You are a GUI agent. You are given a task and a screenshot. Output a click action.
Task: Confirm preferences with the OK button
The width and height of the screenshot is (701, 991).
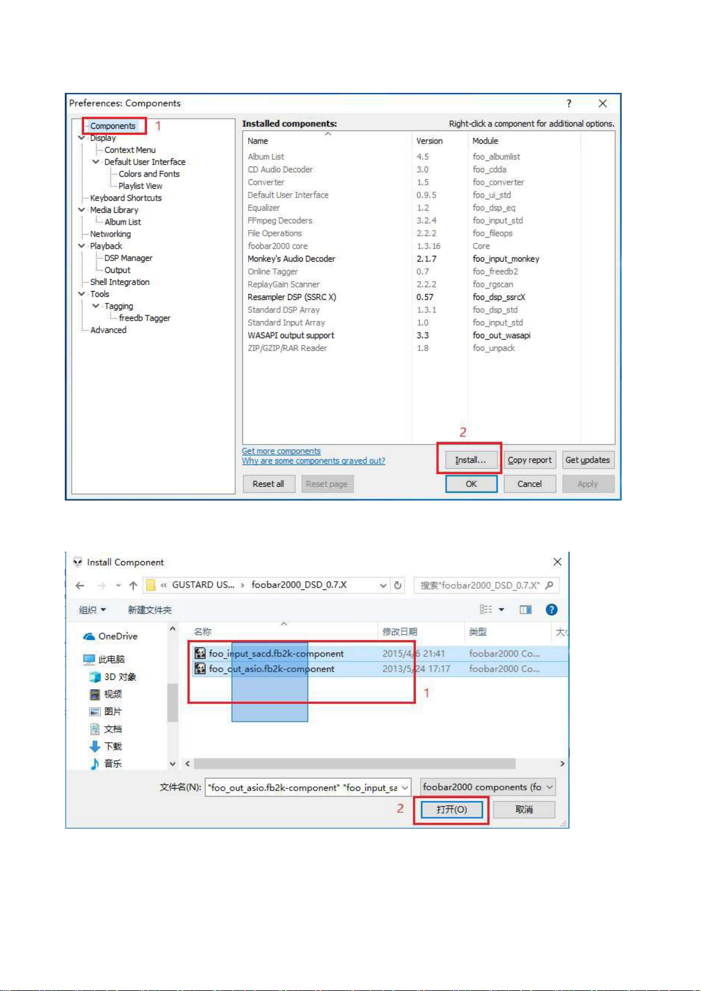click(x=471, y=484)
